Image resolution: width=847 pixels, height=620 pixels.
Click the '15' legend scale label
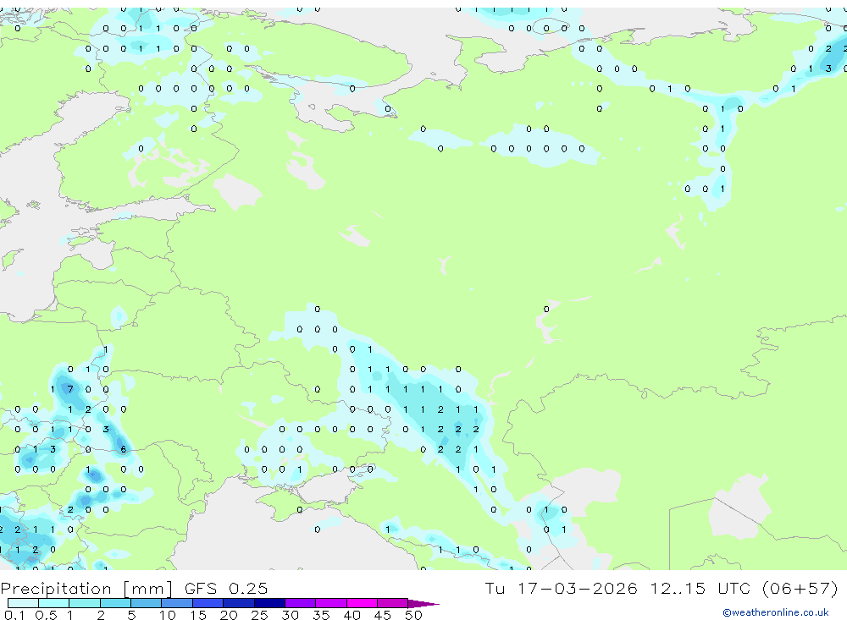pyautogui.click(x=198, y=615)
